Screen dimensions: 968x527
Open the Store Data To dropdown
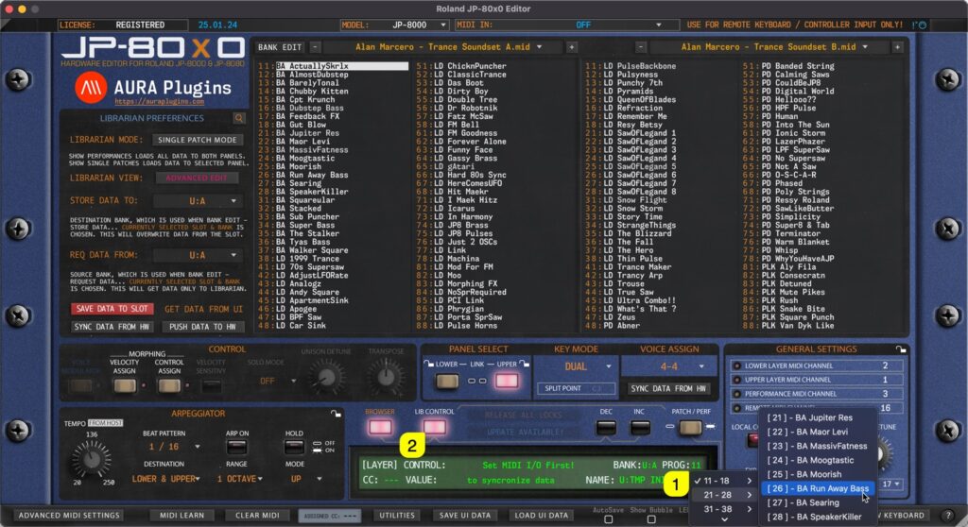[198, 201]
